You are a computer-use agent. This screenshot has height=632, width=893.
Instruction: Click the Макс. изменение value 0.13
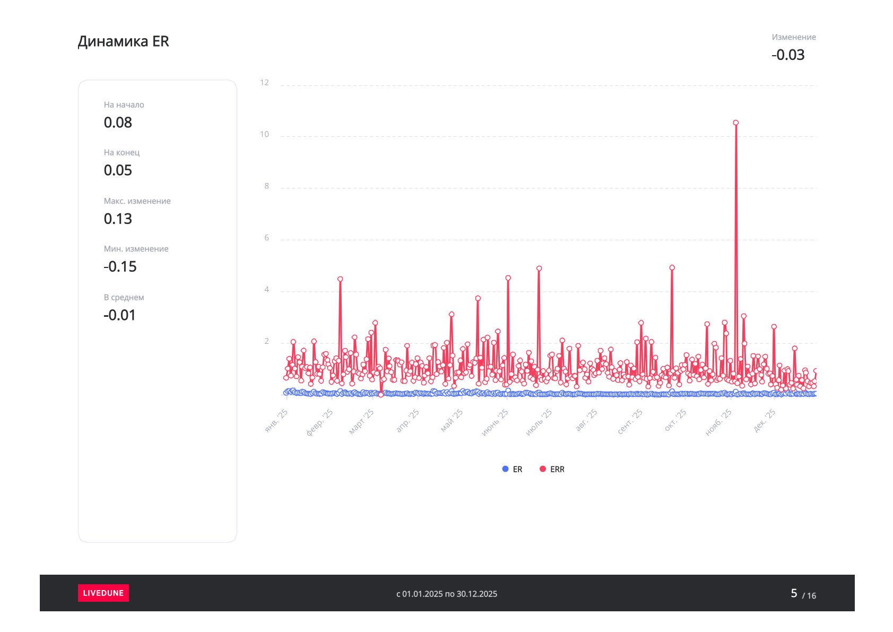(x=118, y=219)
